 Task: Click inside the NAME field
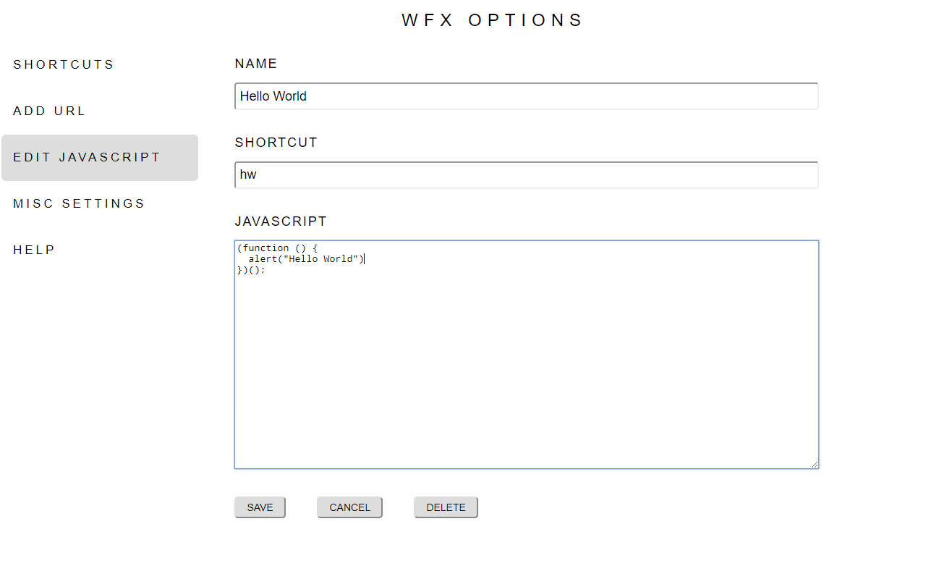[526, 96]
